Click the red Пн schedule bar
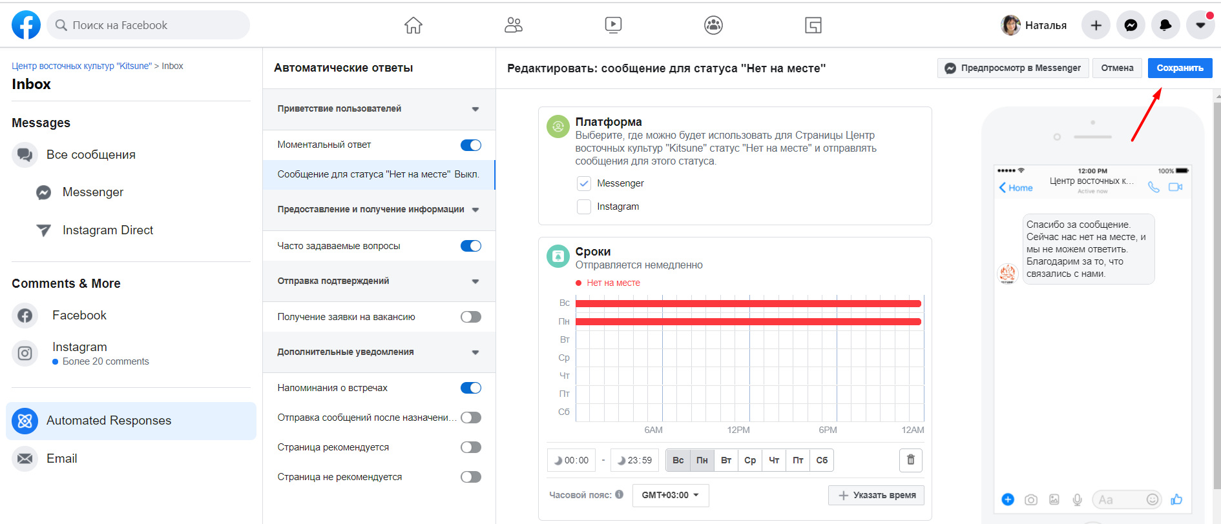The width and height of the screenshot is (1221, 524). pyautogui.click(x=748, y=321)
